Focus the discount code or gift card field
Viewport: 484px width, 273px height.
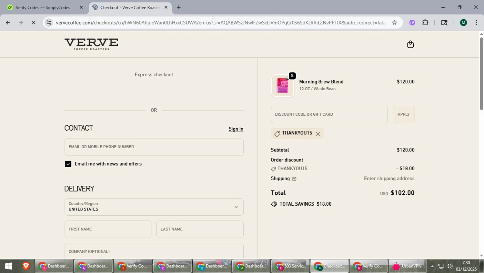coord(329,114)
